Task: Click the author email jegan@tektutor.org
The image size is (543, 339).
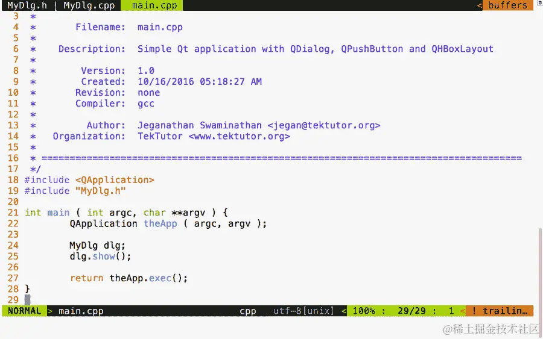Action: pyautogui.click(x=324, y=125)
